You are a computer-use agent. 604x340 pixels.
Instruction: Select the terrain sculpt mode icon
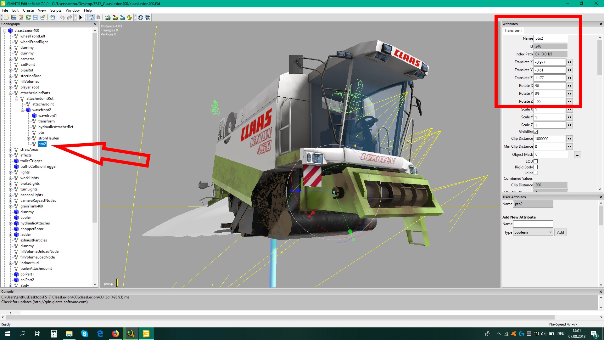point(108,17)
